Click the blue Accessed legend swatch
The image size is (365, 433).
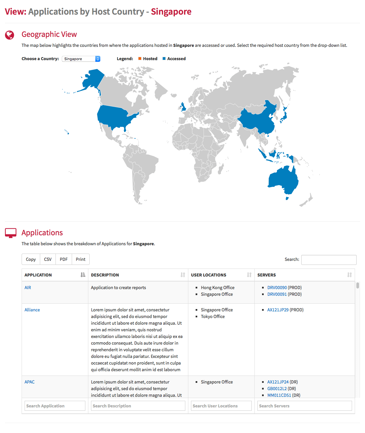tap(164, 58)
